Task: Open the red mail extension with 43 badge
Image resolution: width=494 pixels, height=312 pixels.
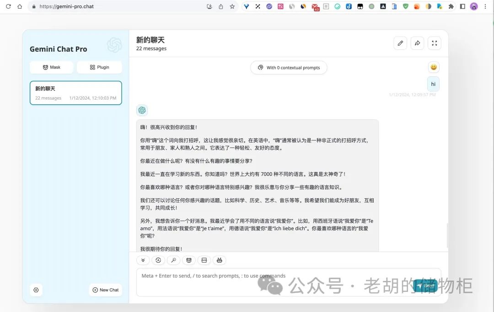Action: [x=315, y=7]
